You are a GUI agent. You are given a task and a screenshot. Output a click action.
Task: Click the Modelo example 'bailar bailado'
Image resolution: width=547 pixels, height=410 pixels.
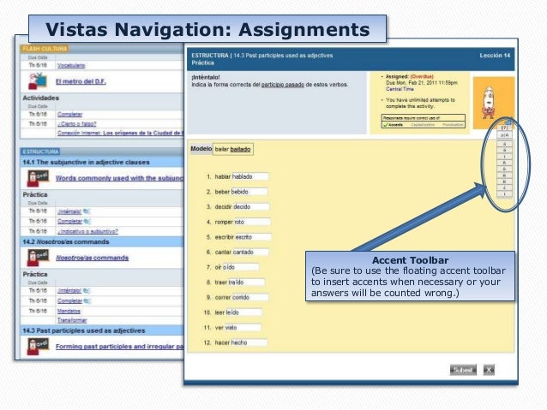[232, 150]
